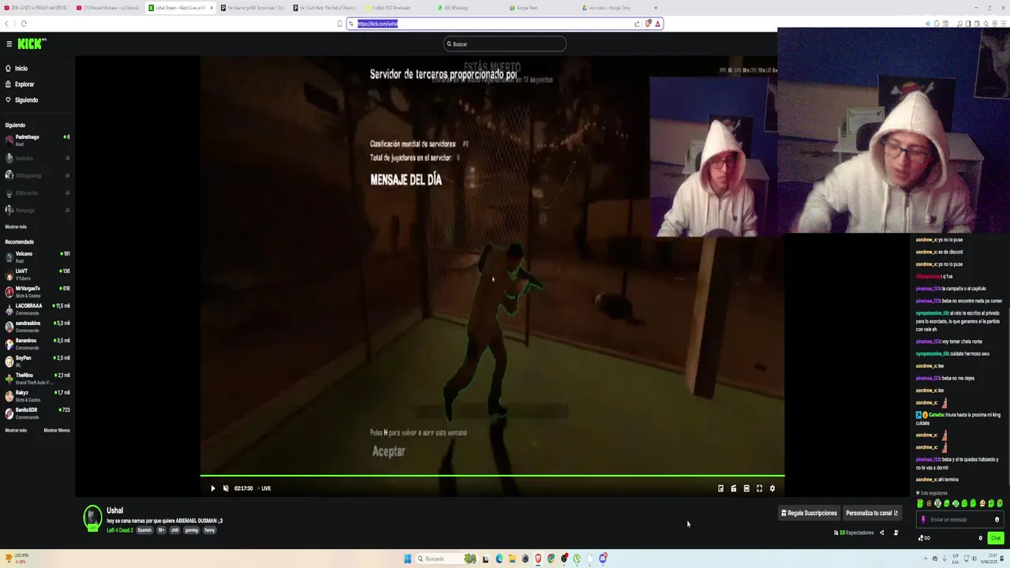1010x568 pixels.
Task: Open Inicio in the sidebar
Action: 17,69
